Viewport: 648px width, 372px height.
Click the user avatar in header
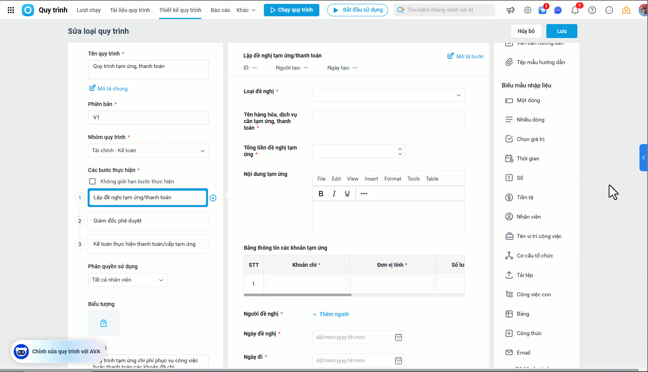pyautogui.click(x=643, y=10)
